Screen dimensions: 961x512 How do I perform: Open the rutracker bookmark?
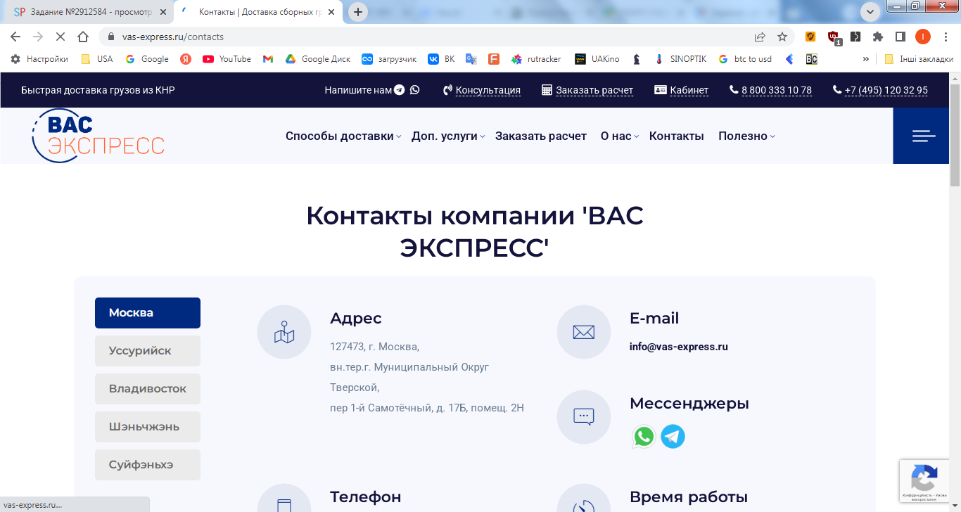[x=536, y=59]
